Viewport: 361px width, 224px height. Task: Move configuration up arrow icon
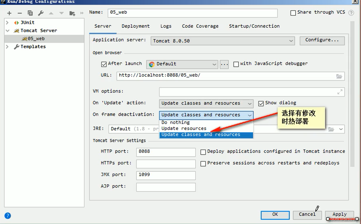click(x=51, y=13)
